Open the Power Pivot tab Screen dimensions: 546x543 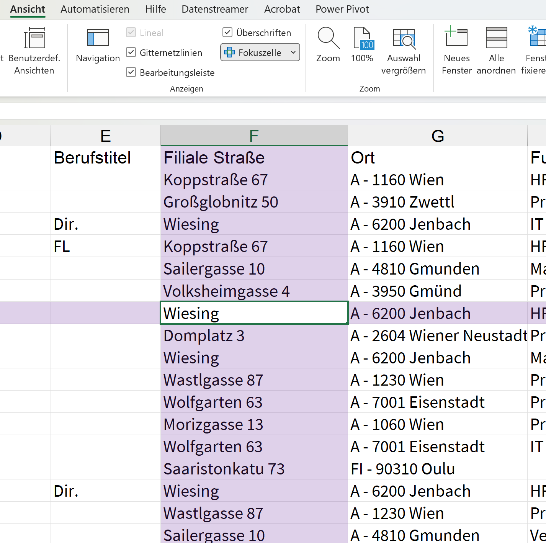coord(342,9)
